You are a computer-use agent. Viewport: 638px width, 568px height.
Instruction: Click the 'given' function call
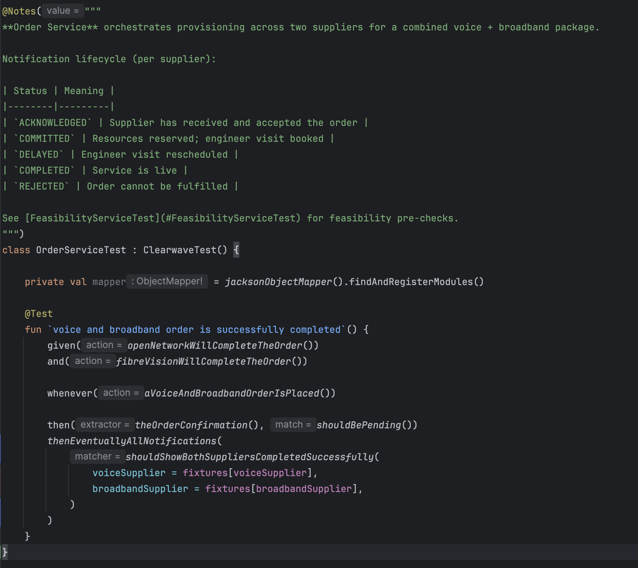[61, 346]
